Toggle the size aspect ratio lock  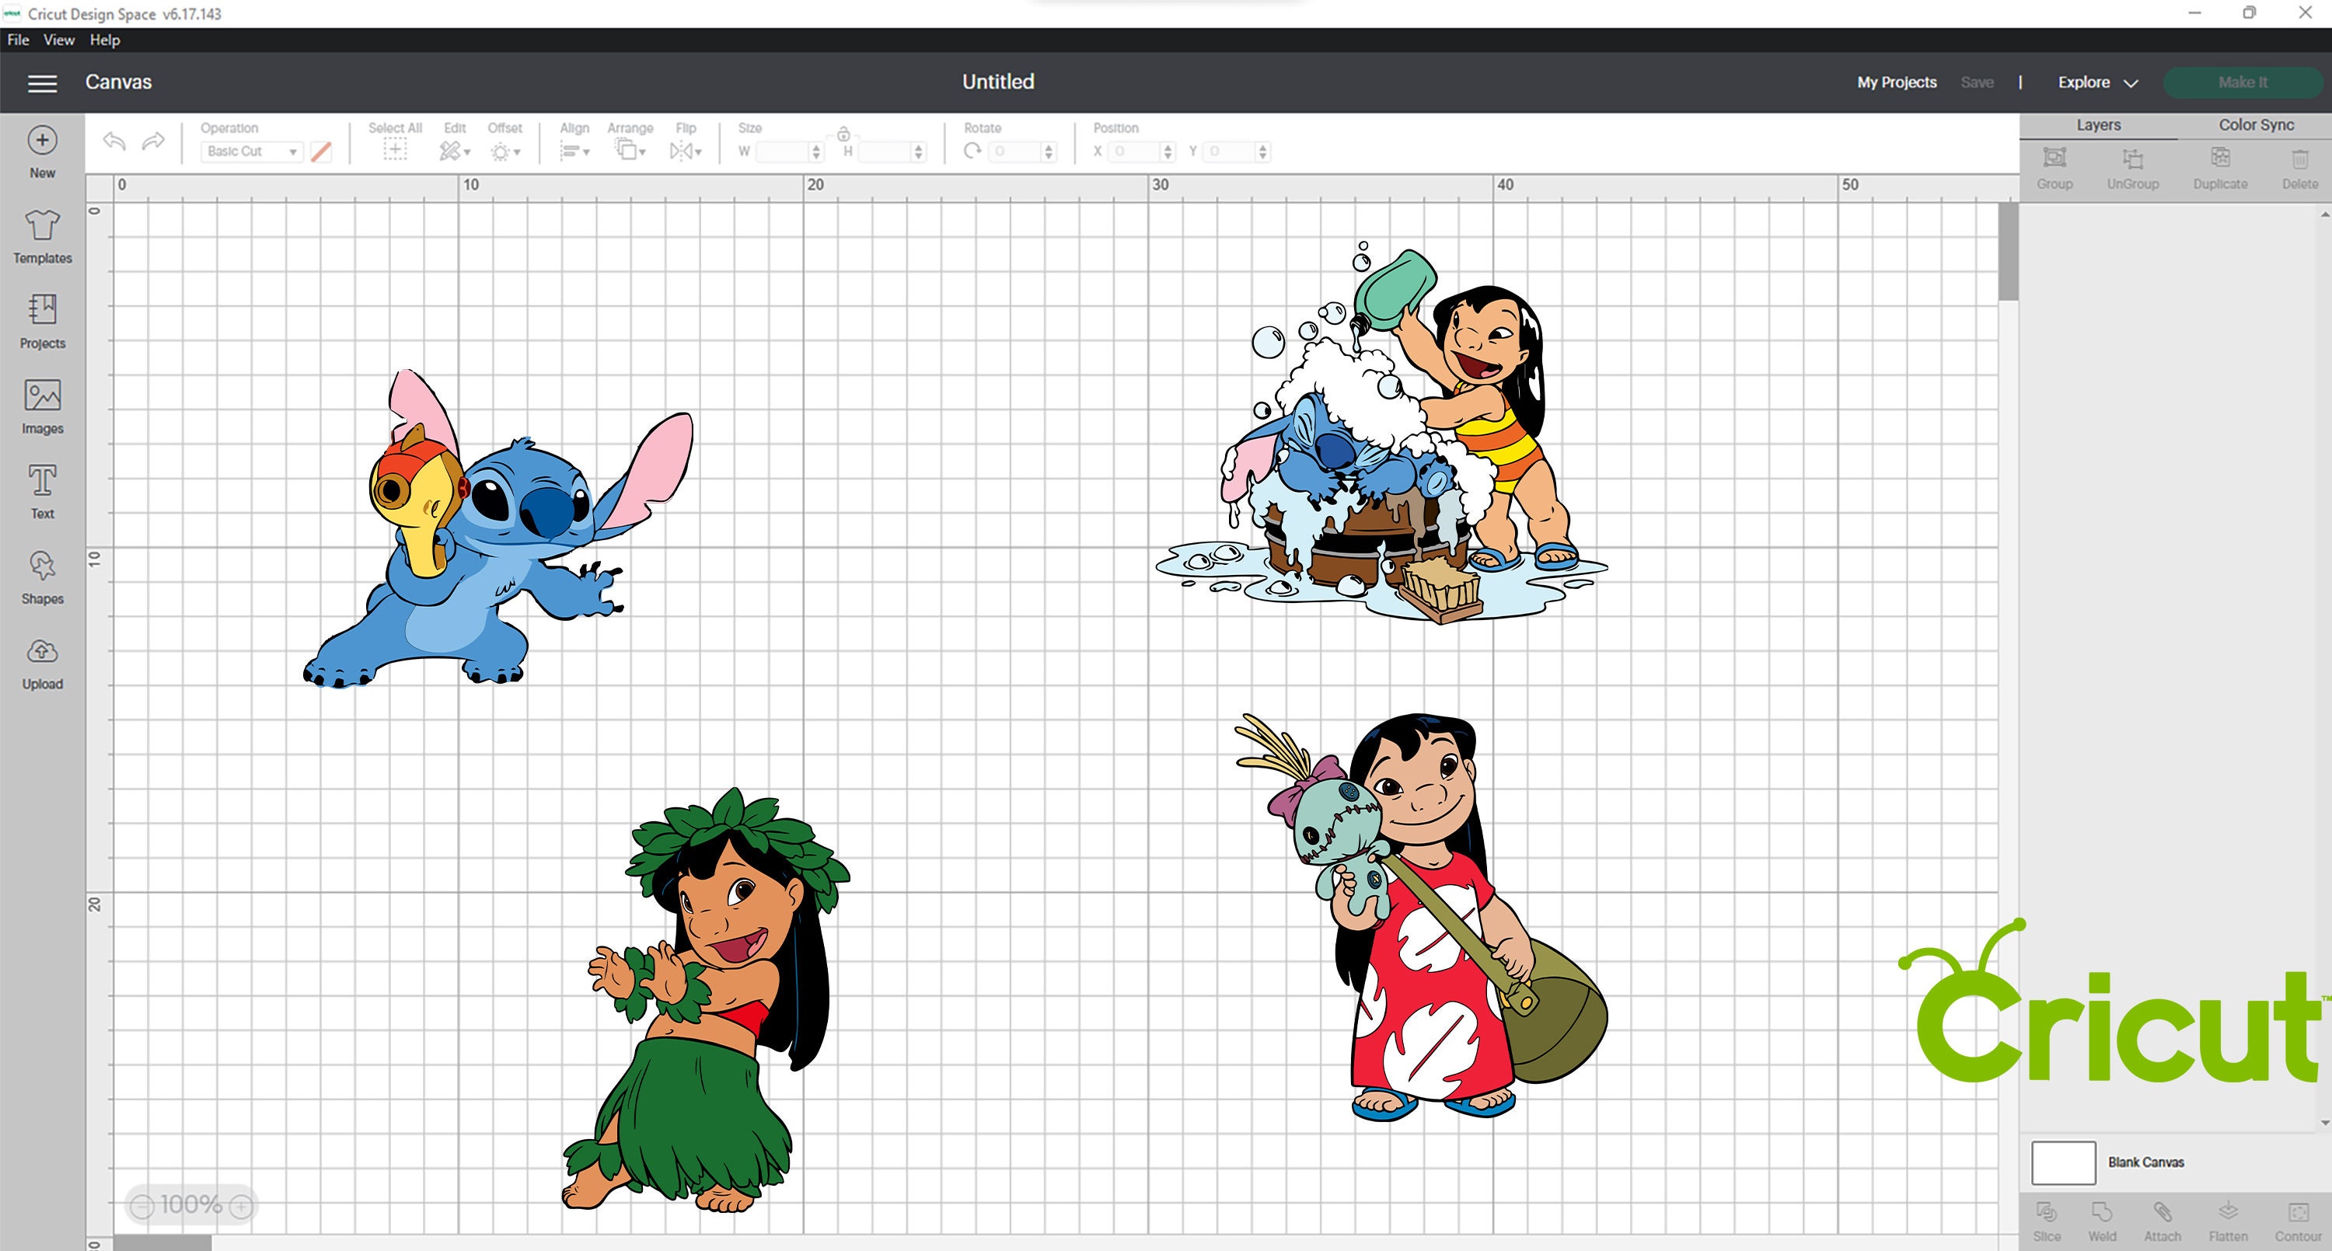843,135
